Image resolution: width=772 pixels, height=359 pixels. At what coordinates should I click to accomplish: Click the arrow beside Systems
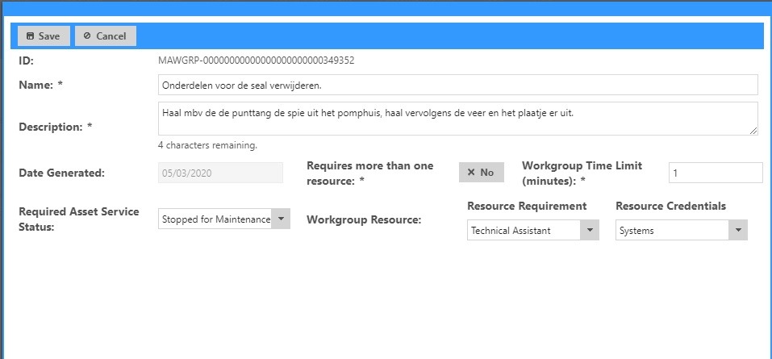click(x=738, y=231)
